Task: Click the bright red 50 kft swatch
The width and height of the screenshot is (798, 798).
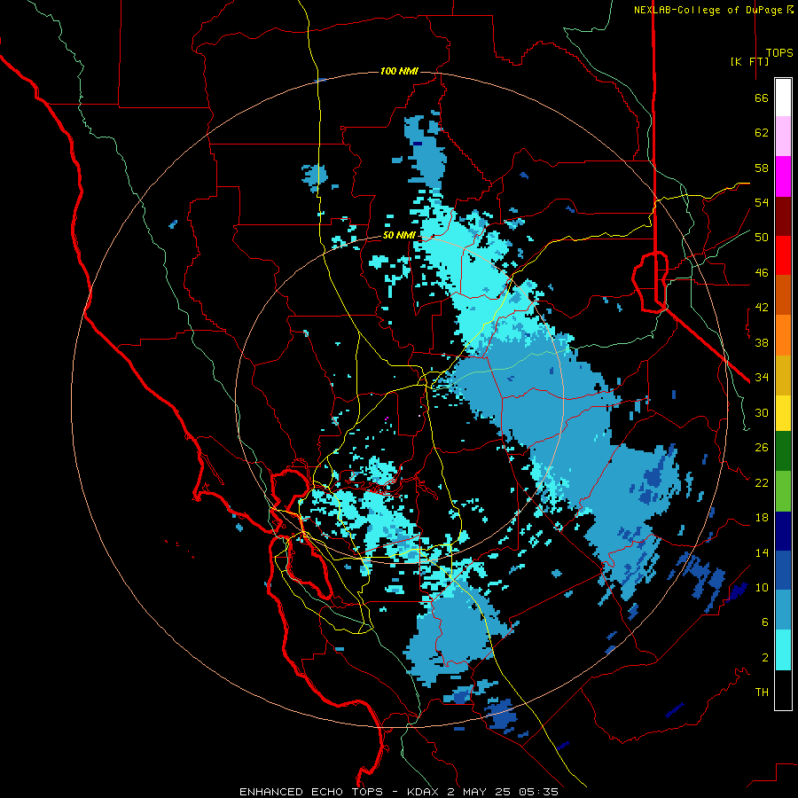Action: coord(783,255)
